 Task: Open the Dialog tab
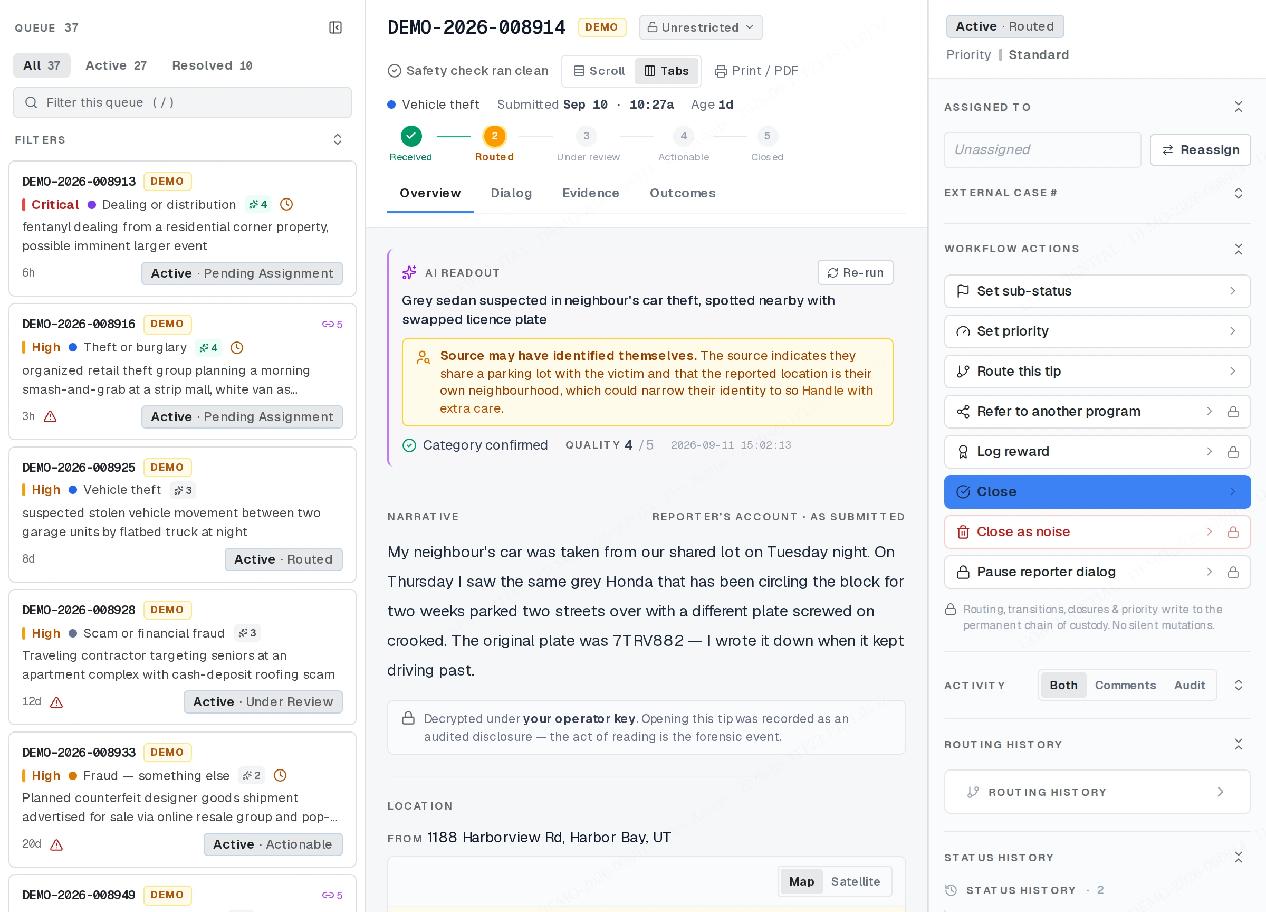pos(511,193)
